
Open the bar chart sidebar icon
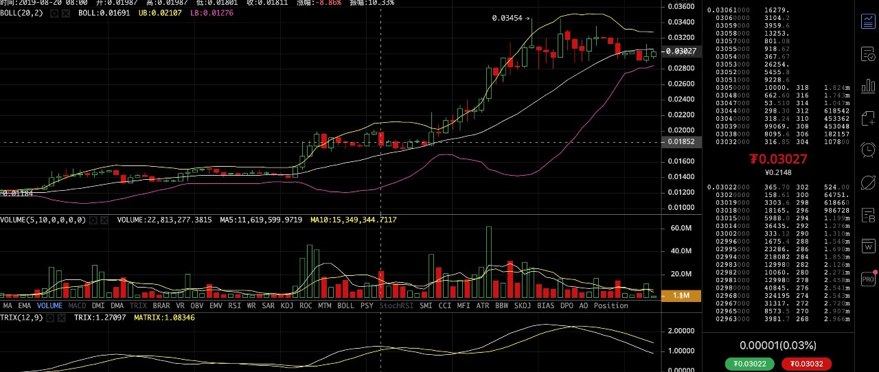[x=868, y=85]
